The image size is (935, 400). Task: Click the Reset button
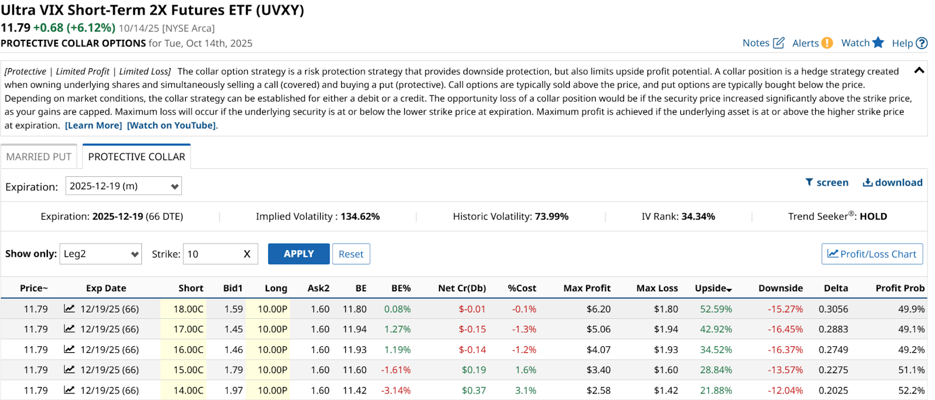[x=351, y=254]
